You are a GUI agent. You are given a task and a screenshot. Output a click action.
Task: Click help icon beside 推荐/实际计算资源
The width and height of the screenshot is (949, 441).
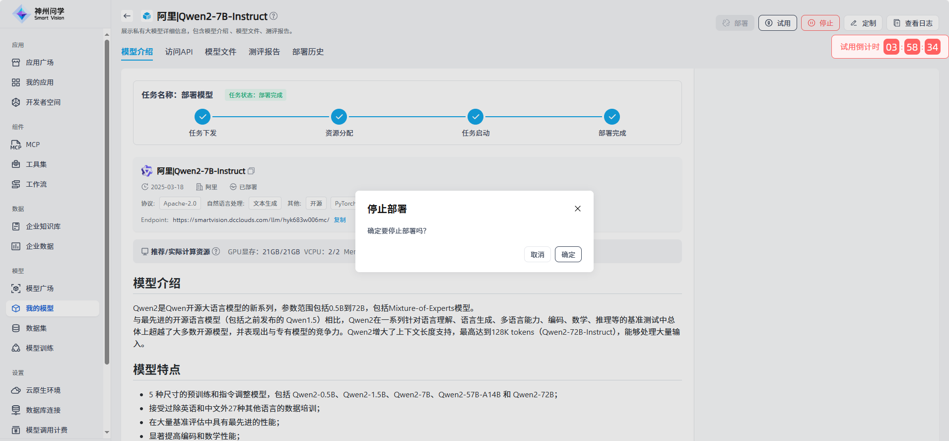point(216,251)
